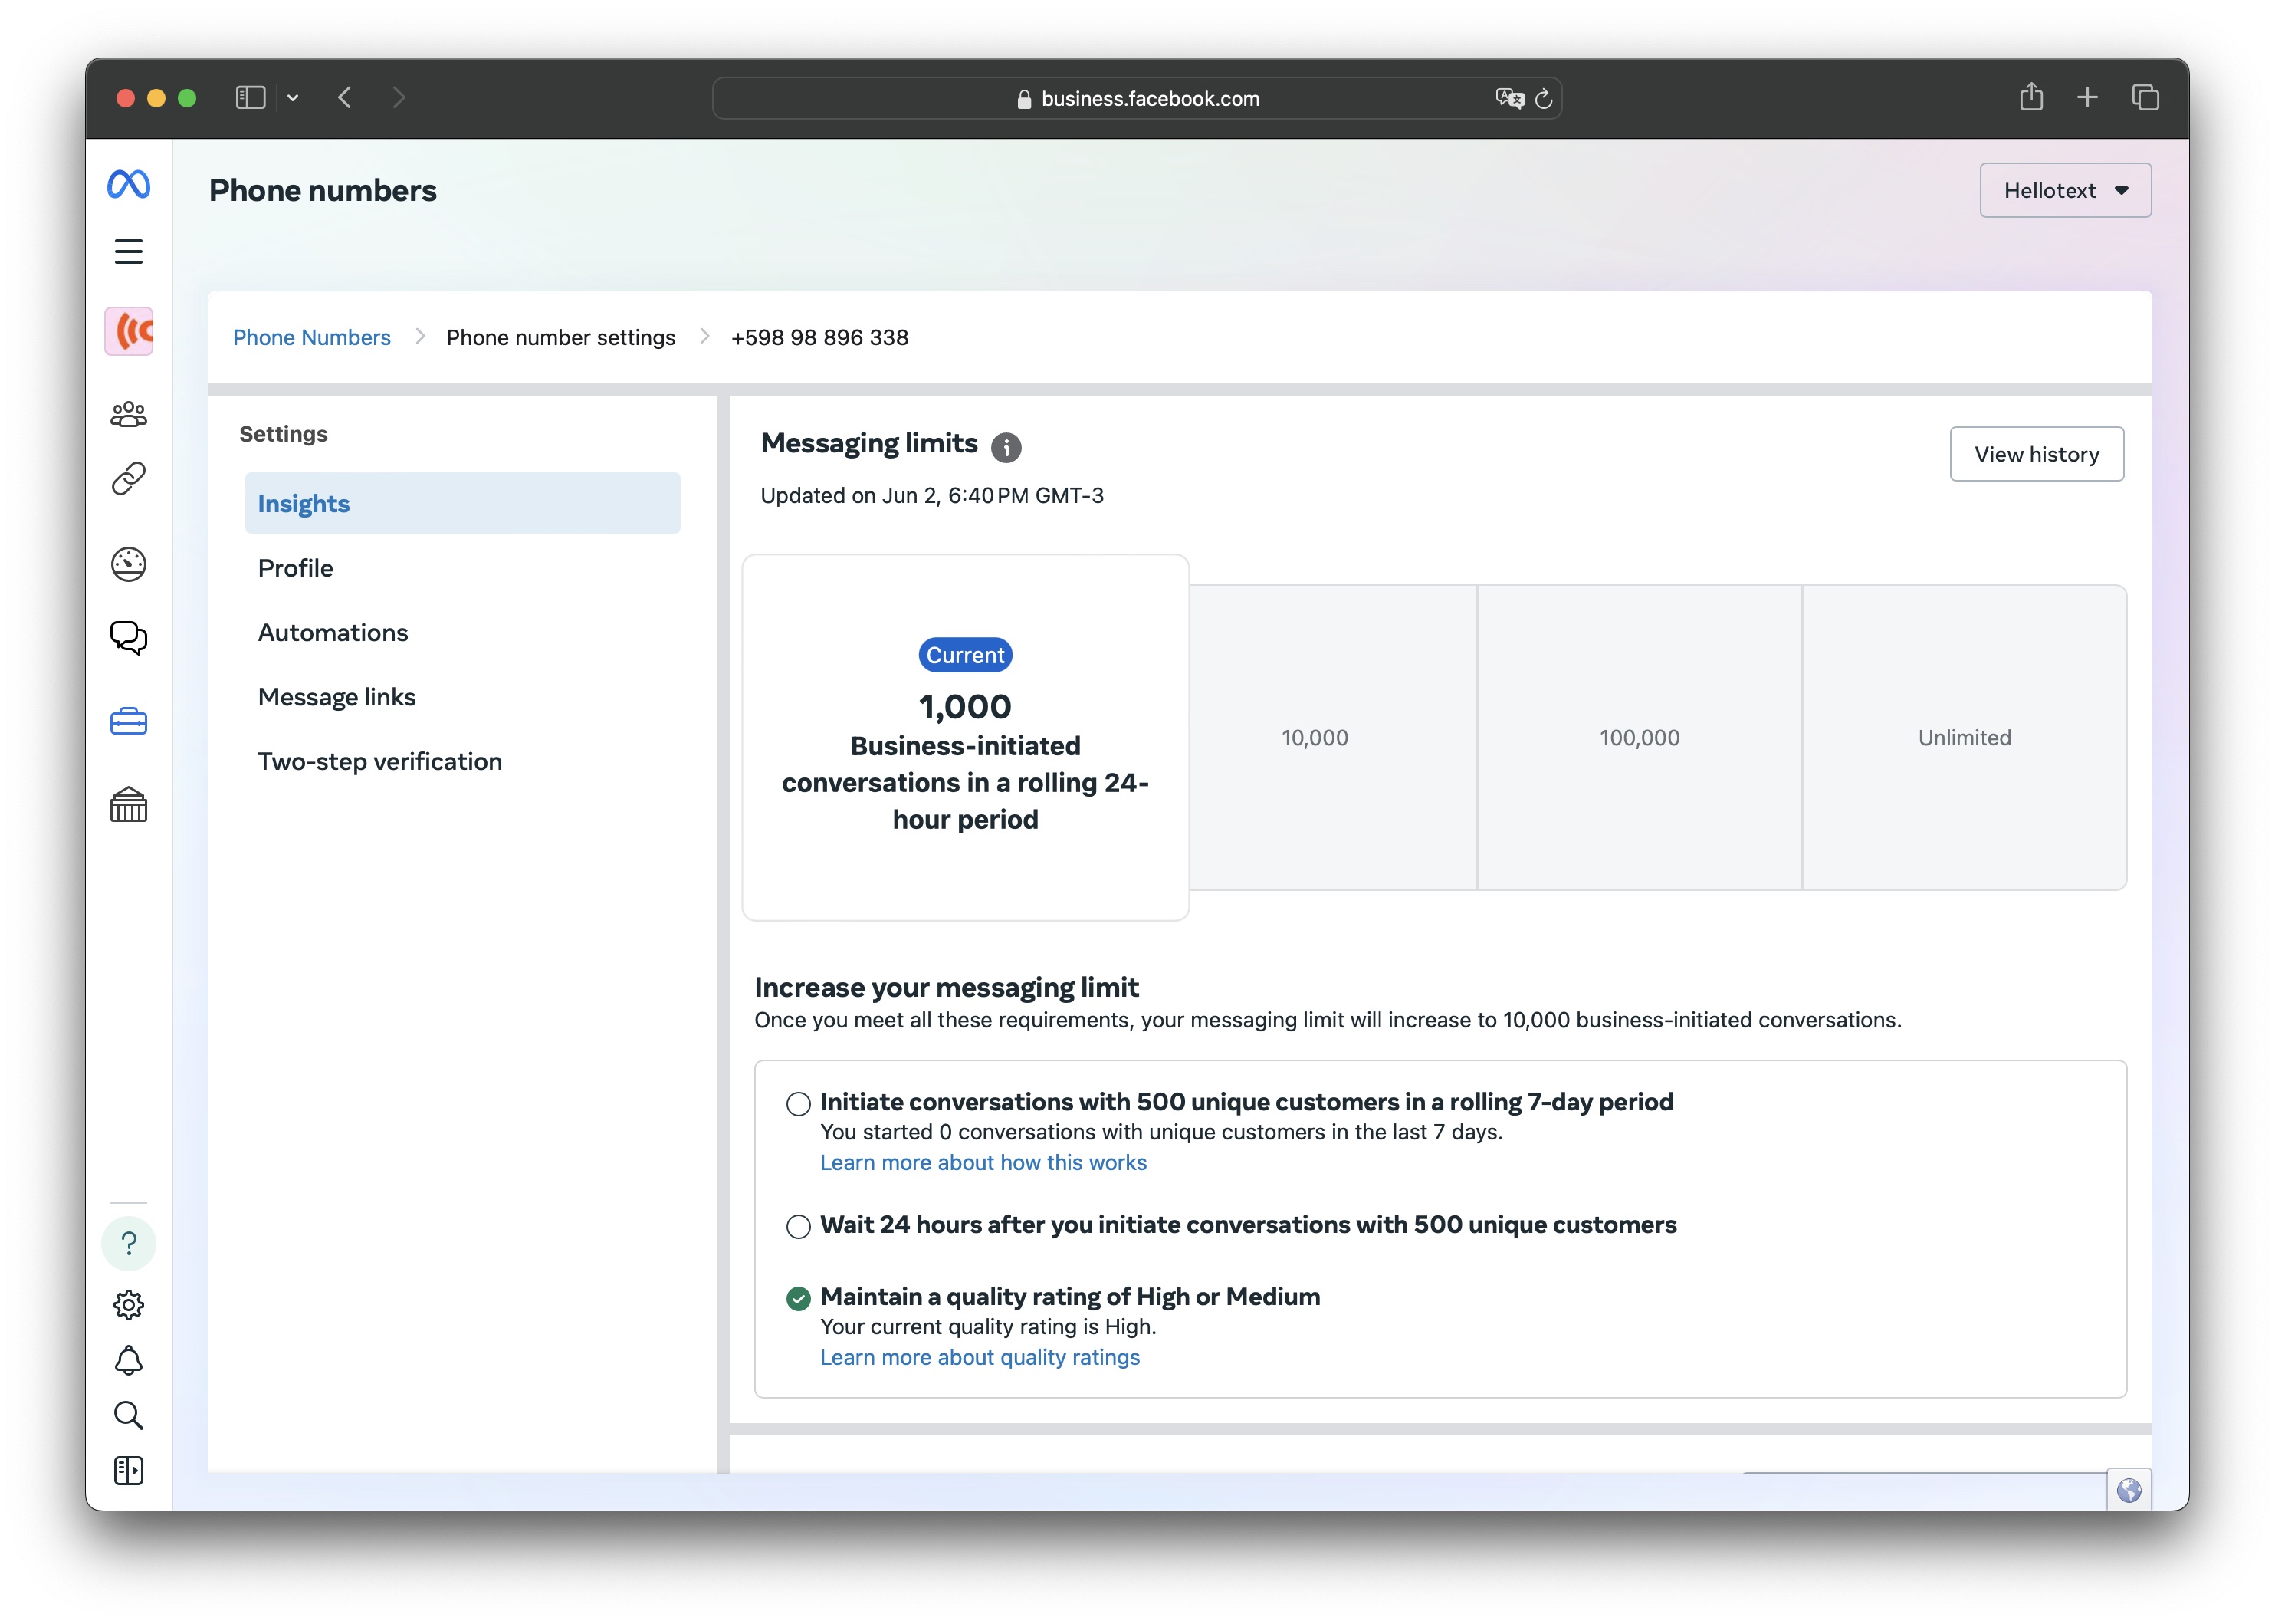This screenshot has height=1624, width=2275.
Task: Click the 10,000 limit tier
Action: tap(1334, 737)
